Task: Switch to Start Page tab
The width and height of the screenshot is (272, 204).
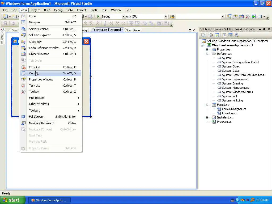Action: 133,30
